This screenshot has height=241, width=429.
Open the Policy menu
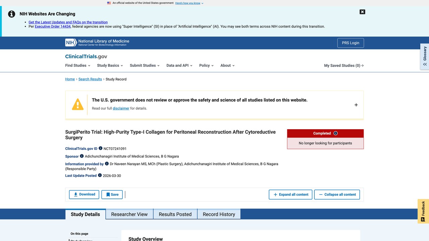[x=206, y=66]
